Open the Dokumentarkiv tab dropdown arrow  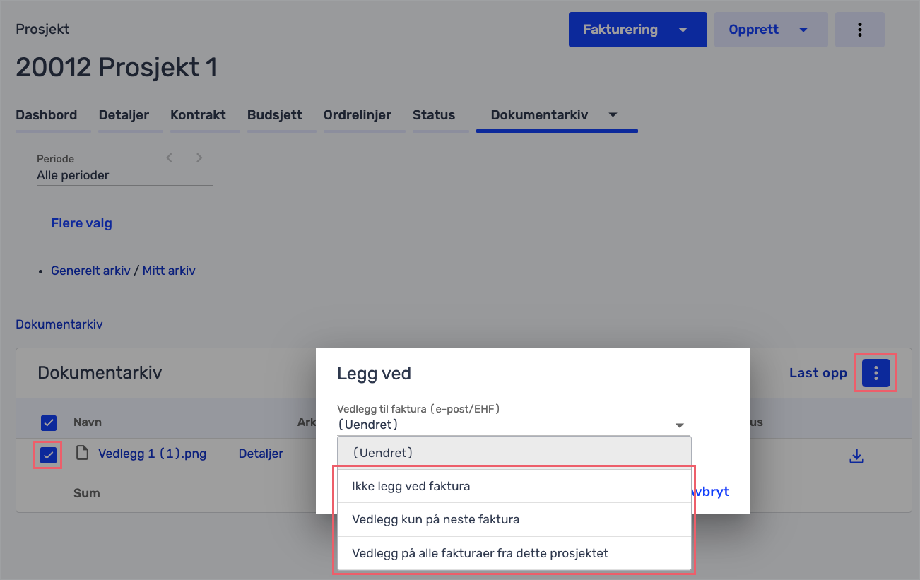click(x=613, y=114)
